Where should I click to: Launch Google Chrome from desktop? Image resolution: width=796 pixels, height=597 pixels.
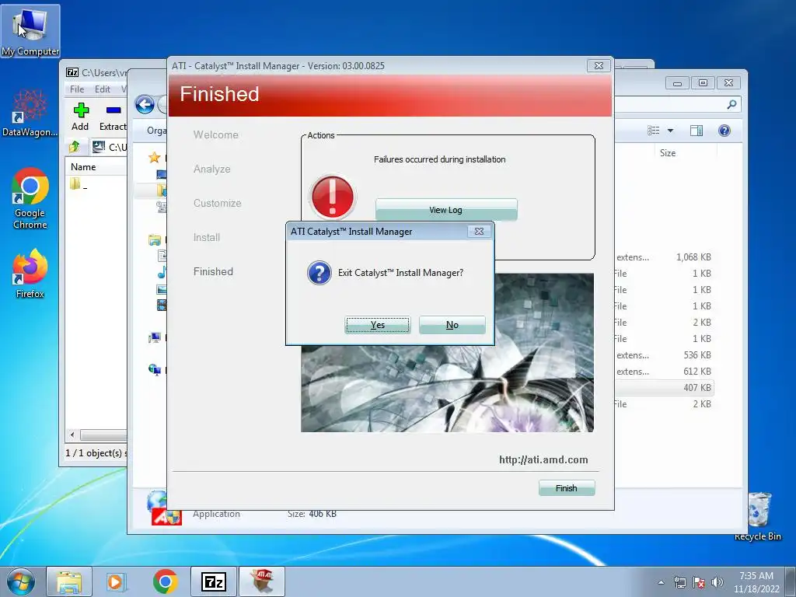(30, 198)
